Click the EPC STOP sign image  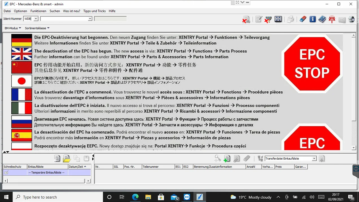(312, 64)
